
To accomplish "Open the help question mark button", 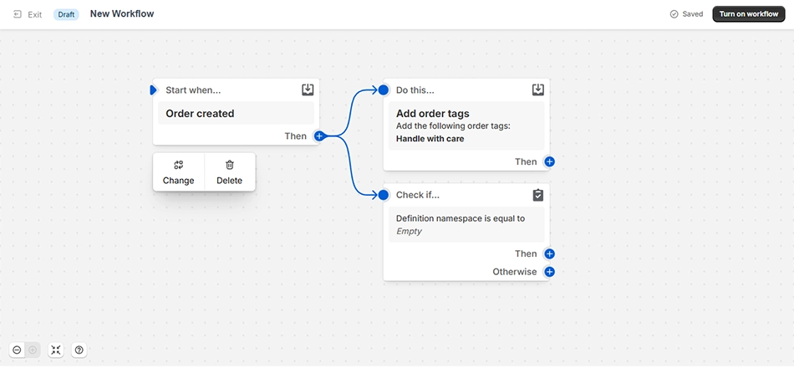I will point(79,350).
